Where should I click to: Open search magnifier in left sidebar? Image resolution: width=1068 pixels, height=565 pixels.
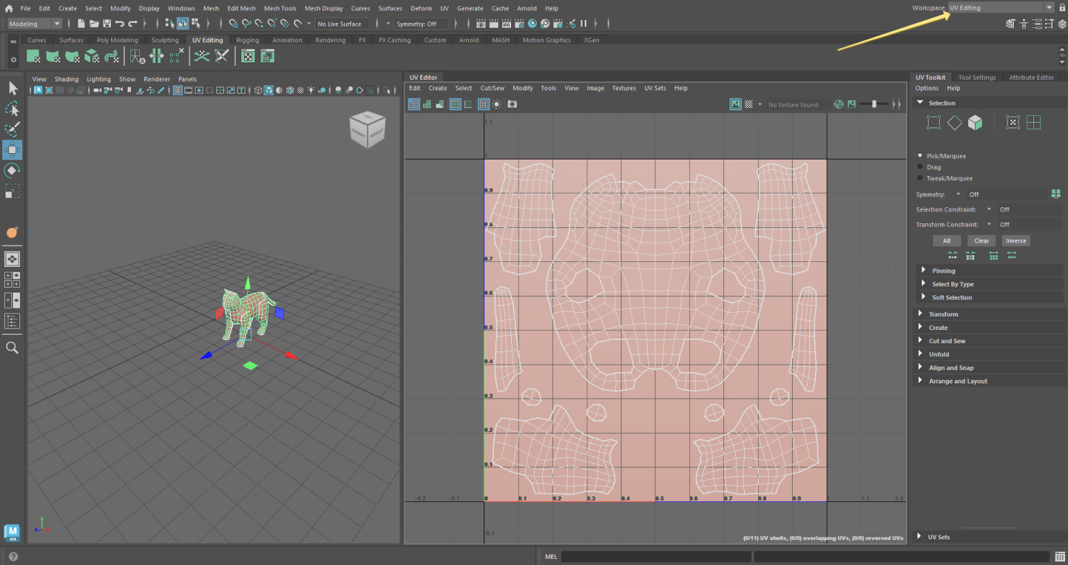pos(12,348)
